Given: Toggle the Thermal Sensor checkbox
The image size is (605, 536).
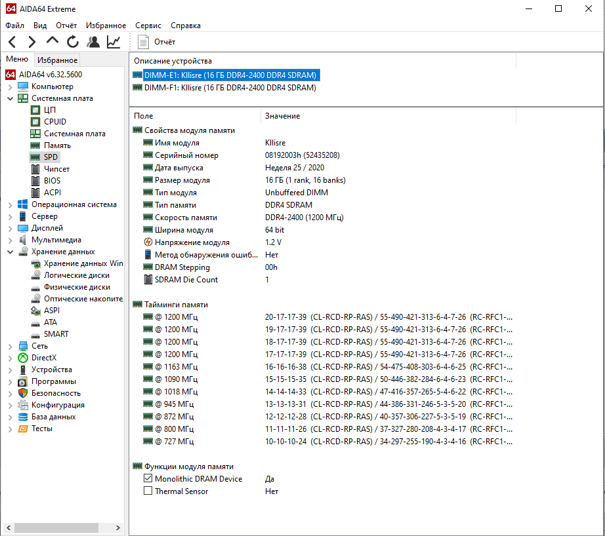Looking at the screenshot, I should (148, 491).
